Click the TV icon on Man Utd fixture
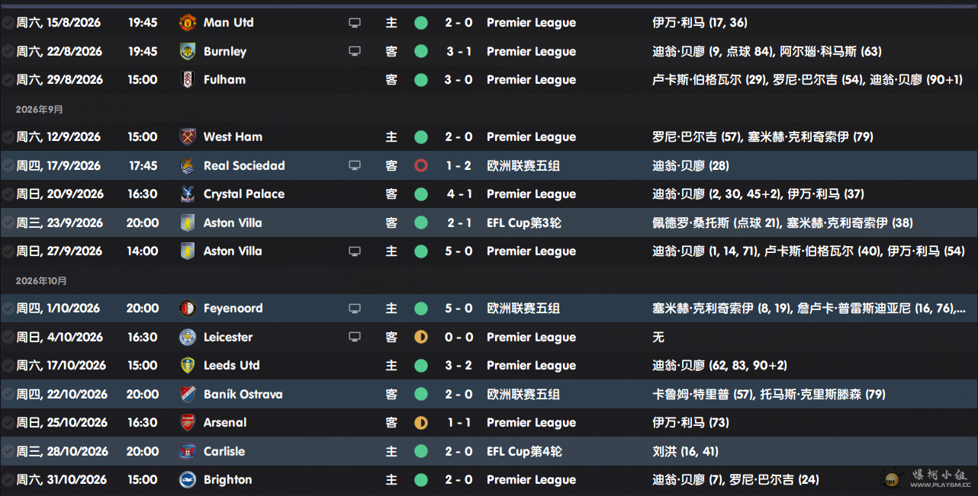This screenshot has height=496, width=978. [x=355, y=23]
